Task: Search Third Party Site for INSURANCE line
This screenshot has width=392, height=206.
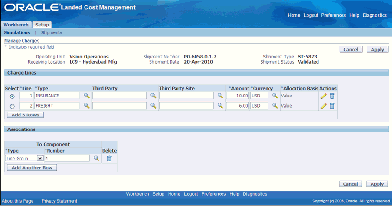Action: [220, 95]
